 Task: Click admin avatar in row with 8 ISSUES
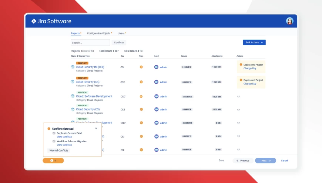[x=156, y=82]
